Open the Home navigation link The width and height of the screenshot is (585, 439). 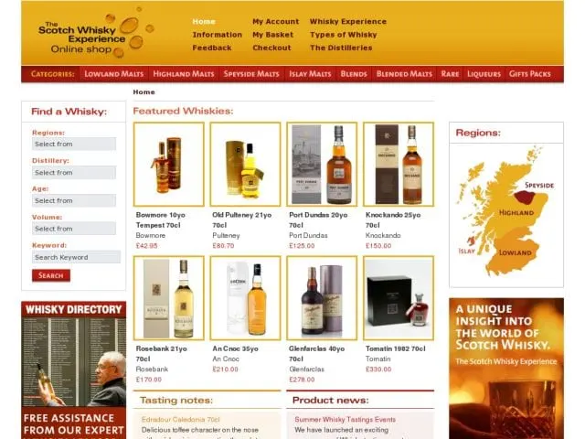(204, 22)
